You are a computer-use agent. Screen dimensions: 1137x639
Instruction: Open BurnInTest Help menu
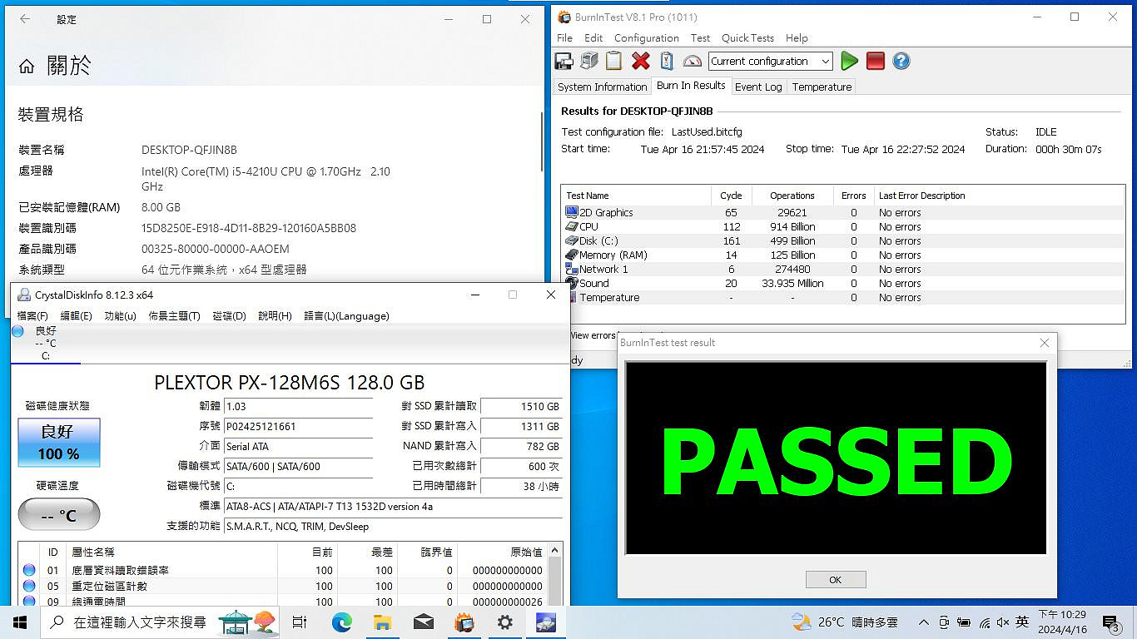797,37
